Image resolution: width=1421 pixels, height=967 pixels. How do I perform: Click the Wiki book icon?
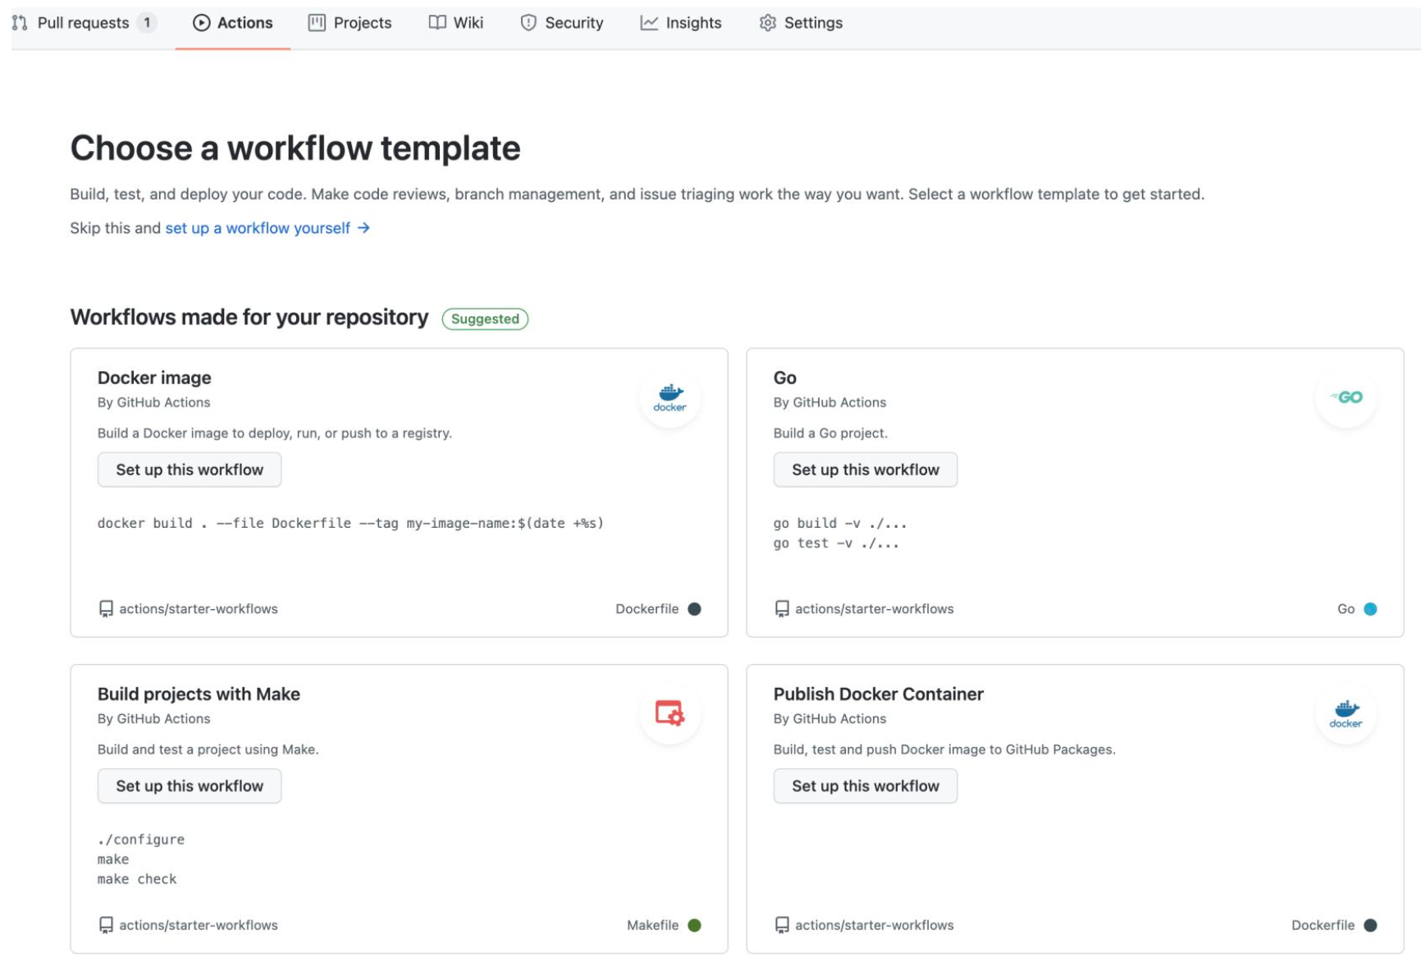437,23
